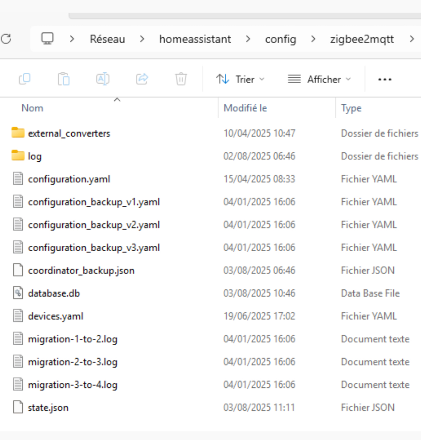Select the database.db file icon

(18, 293)
